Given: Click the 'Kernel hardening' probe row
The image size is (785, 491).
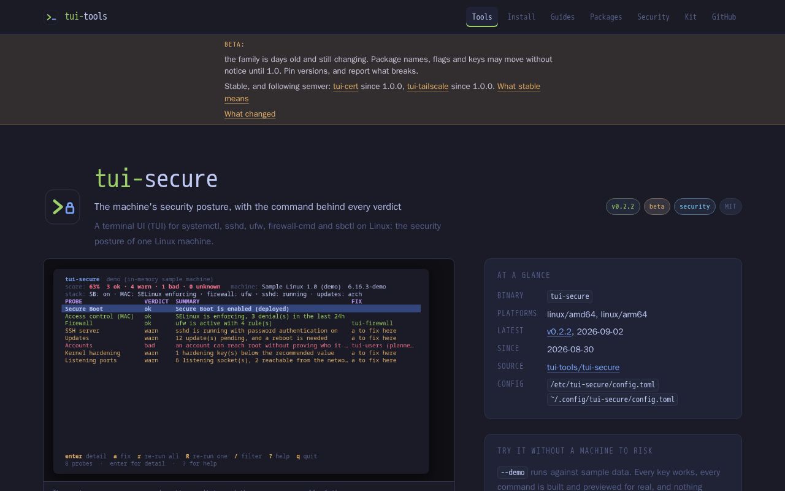Looking at the screenshot, I should coord(241,353).
